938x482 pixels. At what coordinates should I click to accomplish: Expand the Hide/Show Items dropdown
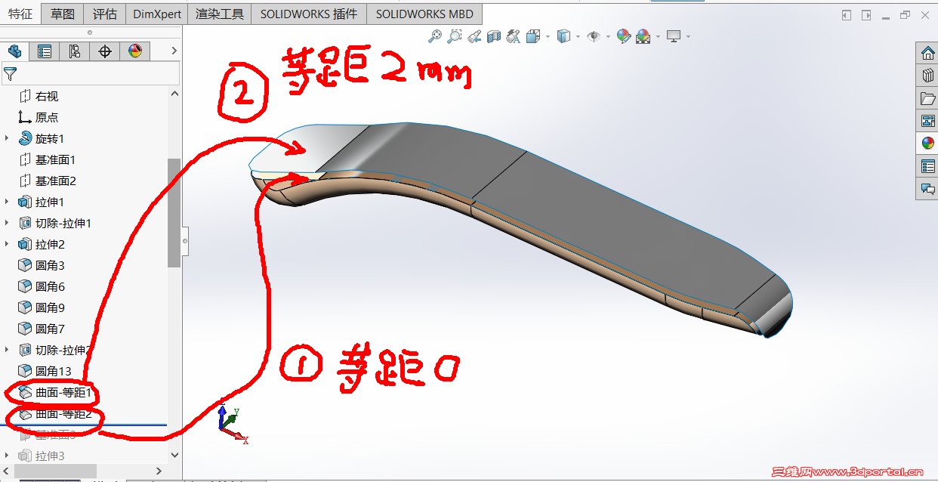609,36
